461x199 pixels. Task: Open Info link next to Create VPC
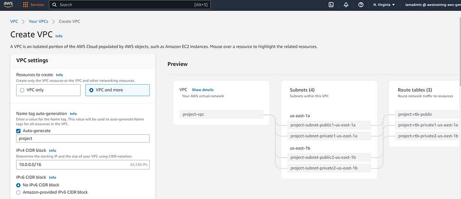coord(59,36)
